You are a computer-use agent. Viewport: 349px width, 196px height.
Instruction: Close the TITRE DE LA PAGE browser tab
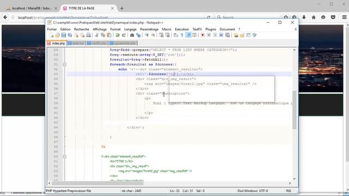click(x=112, y=8)
